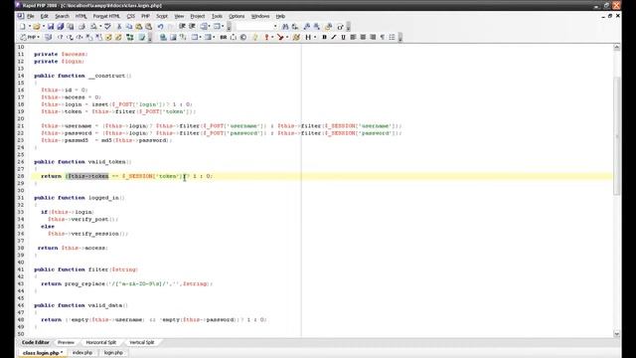The image size is (636, 358).
Task: Open the Options menu
Action: pos(237,16)
